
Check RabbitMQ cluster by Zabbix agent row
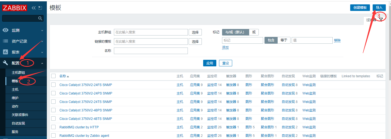(53, 135)
